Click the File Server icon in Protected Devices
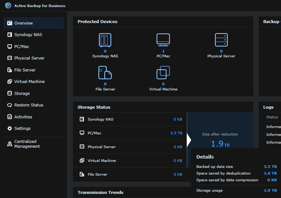 point(105,73)
